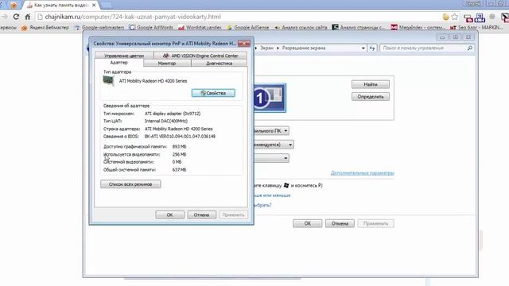Click the graphics card icon under Тип адаптера

pyautogui.click(x=108, y=81)
